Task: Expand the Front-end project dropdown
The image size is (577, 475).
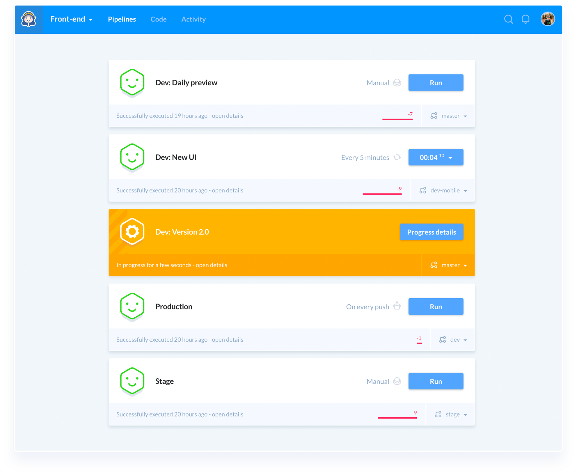Action: point(71,19)
